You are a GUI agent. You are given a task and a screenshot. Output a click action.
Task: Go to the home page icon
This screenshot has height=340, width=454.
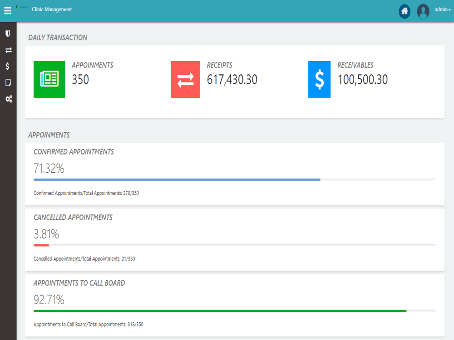click(x=405, y=11)
